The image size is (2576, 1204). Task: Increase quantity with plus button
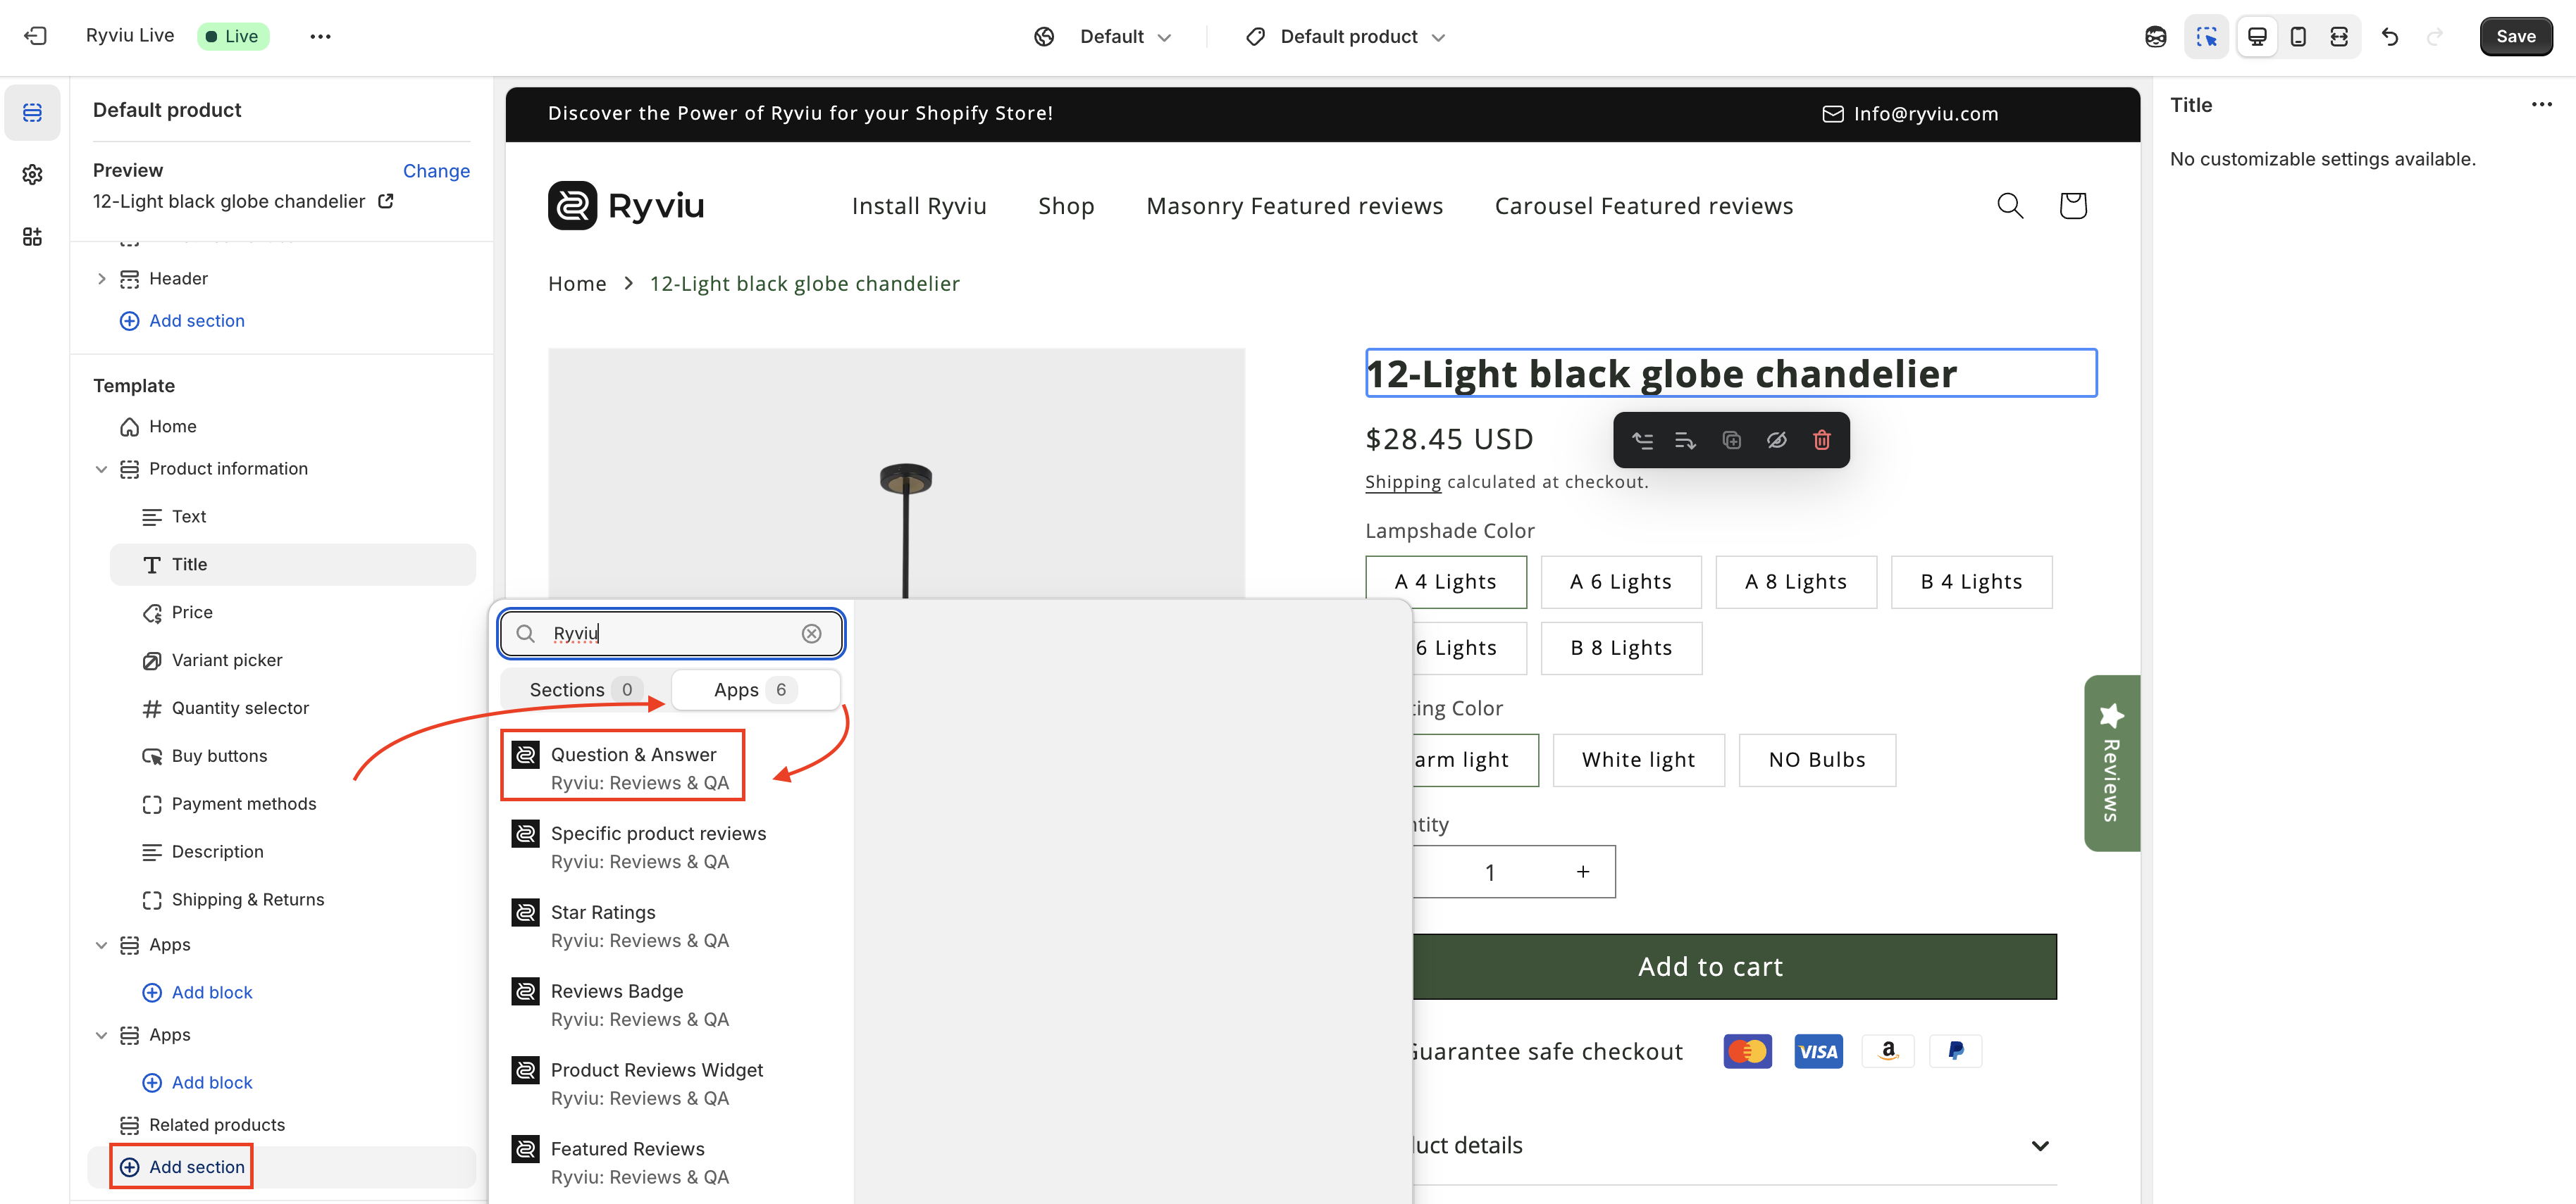point(1582,872)
